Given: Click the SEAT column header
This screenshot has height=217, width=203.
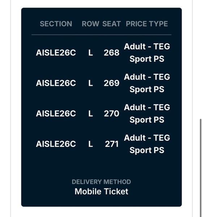Looking at the screenshot, I should (x=111, y=24).
